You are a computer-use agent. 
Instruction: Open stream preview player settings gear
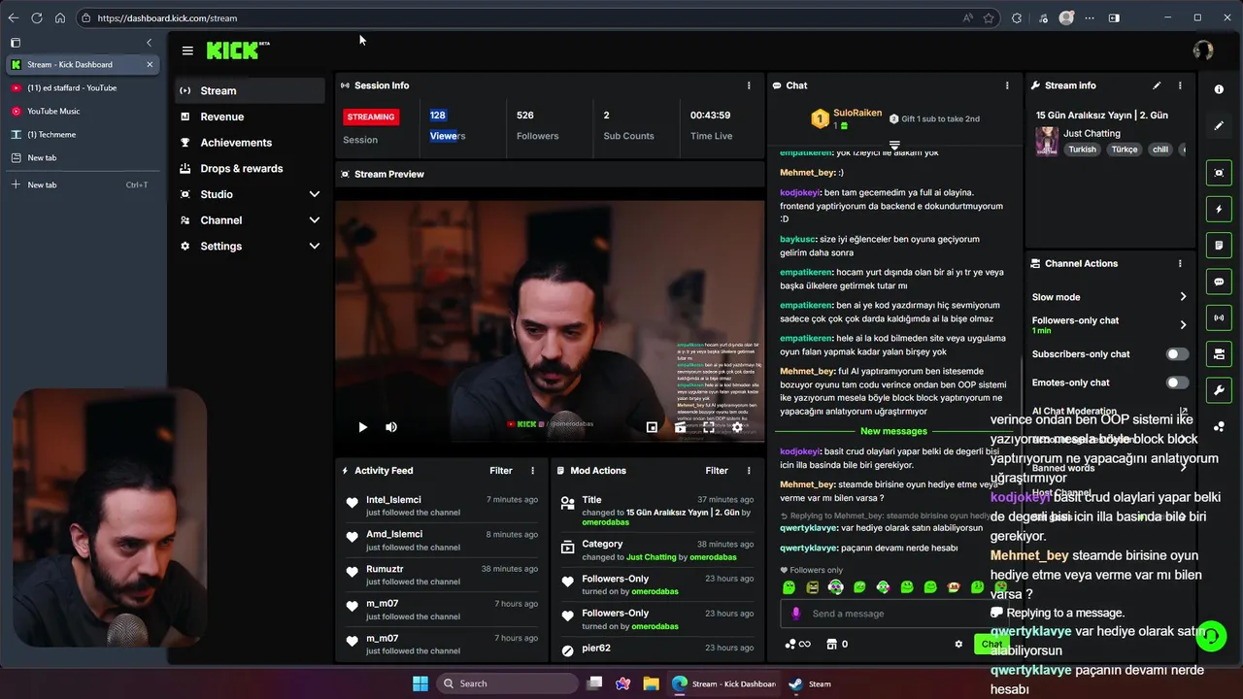737,427
